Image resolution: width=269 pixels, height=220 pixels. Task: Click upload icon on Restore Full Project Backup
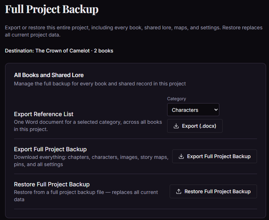point(179,191)
